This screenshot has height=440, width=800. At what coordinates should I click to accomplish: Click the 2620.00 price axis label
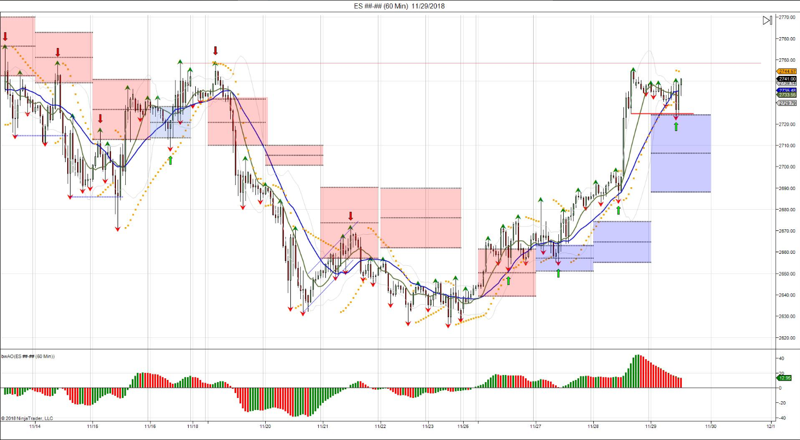pos(787,338)
